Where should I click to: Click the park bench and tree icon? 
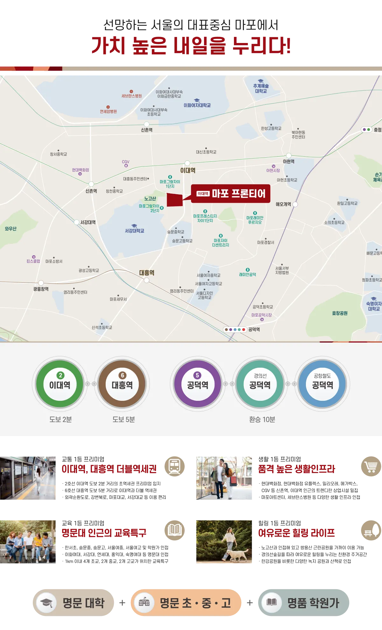371,530
